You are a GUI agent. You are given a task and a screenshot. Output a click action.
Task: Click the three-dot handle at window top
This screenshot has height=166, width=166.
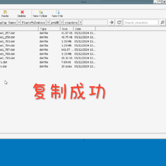83,2
